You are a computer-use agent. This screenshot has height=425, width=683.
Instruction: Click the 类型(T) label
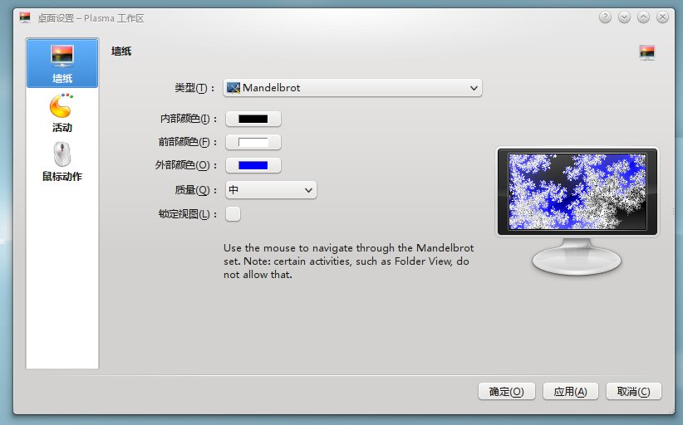pyautogui.click(x=194, y=88)
